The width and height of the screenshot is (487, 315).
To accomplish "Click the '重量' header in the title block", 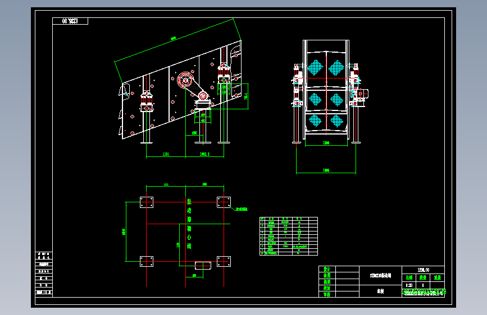I will (438, 277).
